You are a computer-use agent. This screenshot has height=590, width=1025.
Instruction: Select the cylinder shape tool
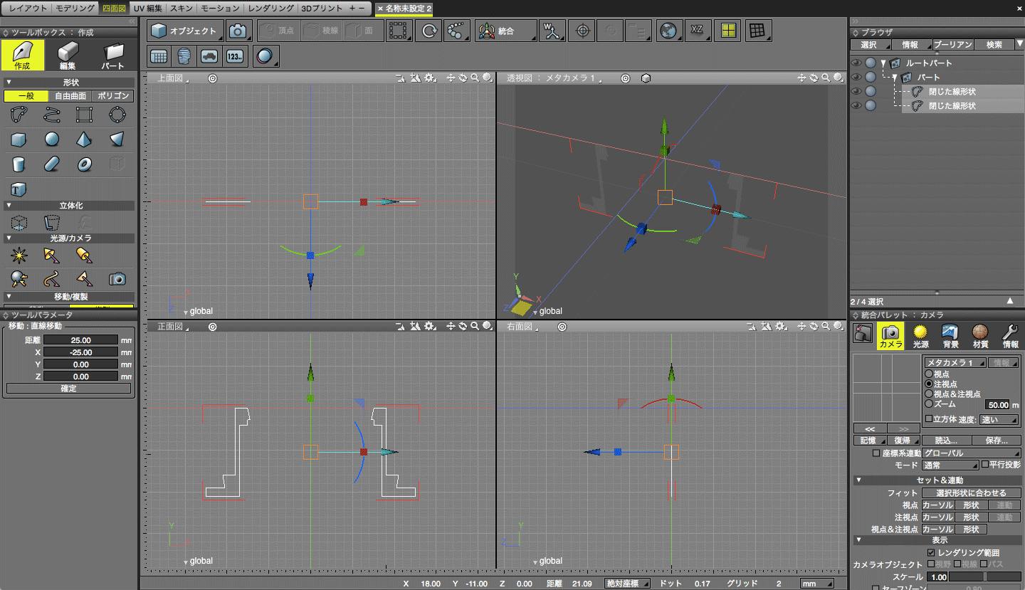[x=19, y=164]
